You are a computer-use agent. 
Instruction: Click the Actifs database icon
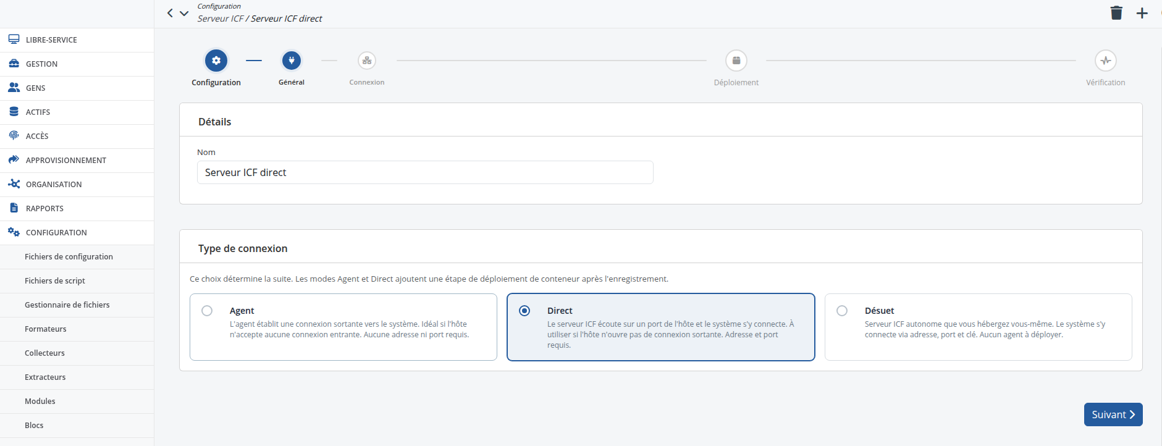point(14,112)
